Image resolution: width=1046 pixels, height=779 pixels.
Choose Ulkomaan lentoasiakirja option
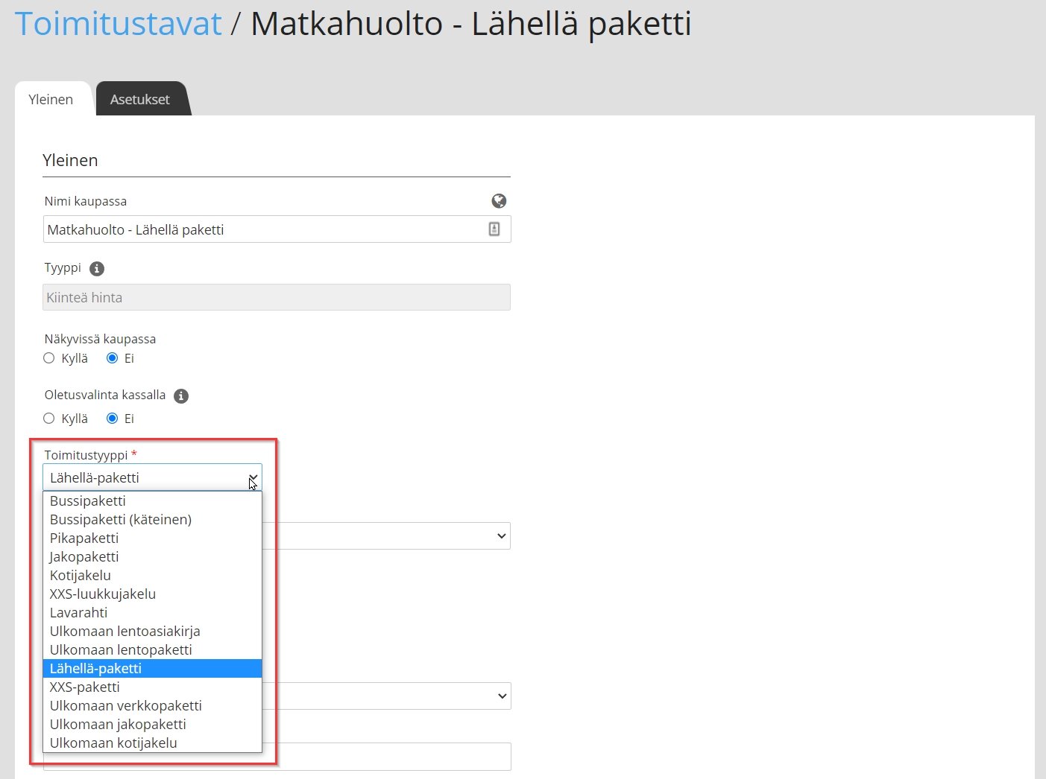click(x=152, y=632)
